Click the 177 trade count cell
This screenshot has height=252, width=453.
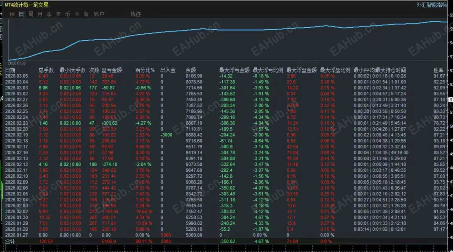point(93,88)
